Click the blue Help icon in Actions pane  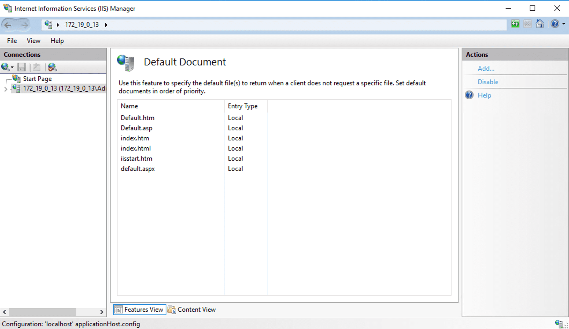[469, 95]
